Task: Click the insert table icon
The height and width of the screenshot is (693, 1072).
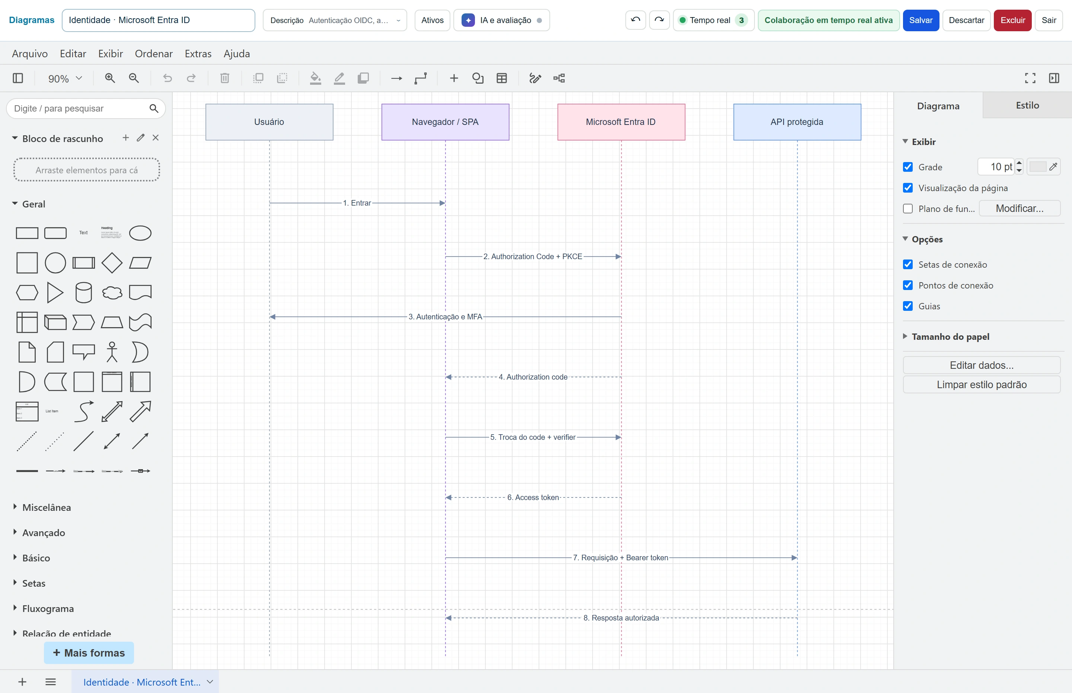Action: (x=502, y=78)
